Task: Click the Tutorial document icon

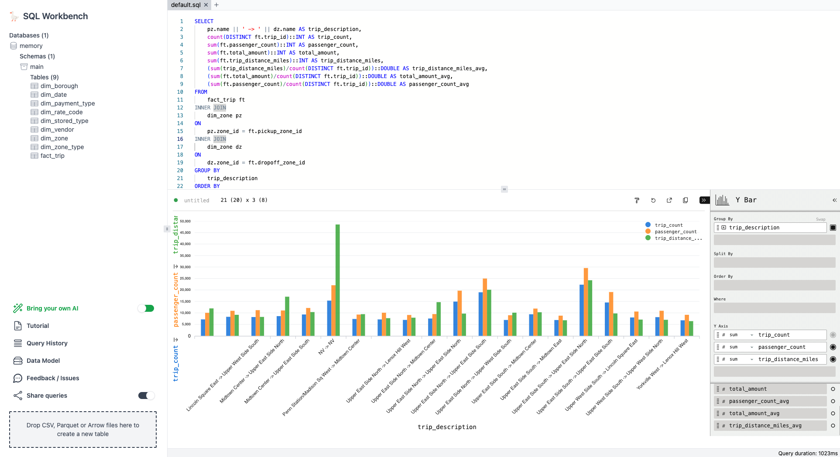Action: click(18, 326)
